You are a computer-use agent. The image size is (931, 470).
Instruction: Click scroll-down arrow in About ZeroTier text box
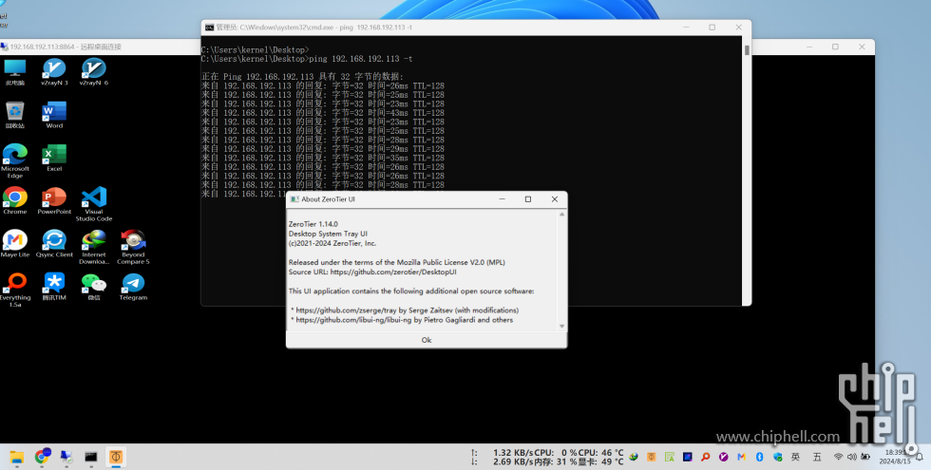click(x=561, y=326)
